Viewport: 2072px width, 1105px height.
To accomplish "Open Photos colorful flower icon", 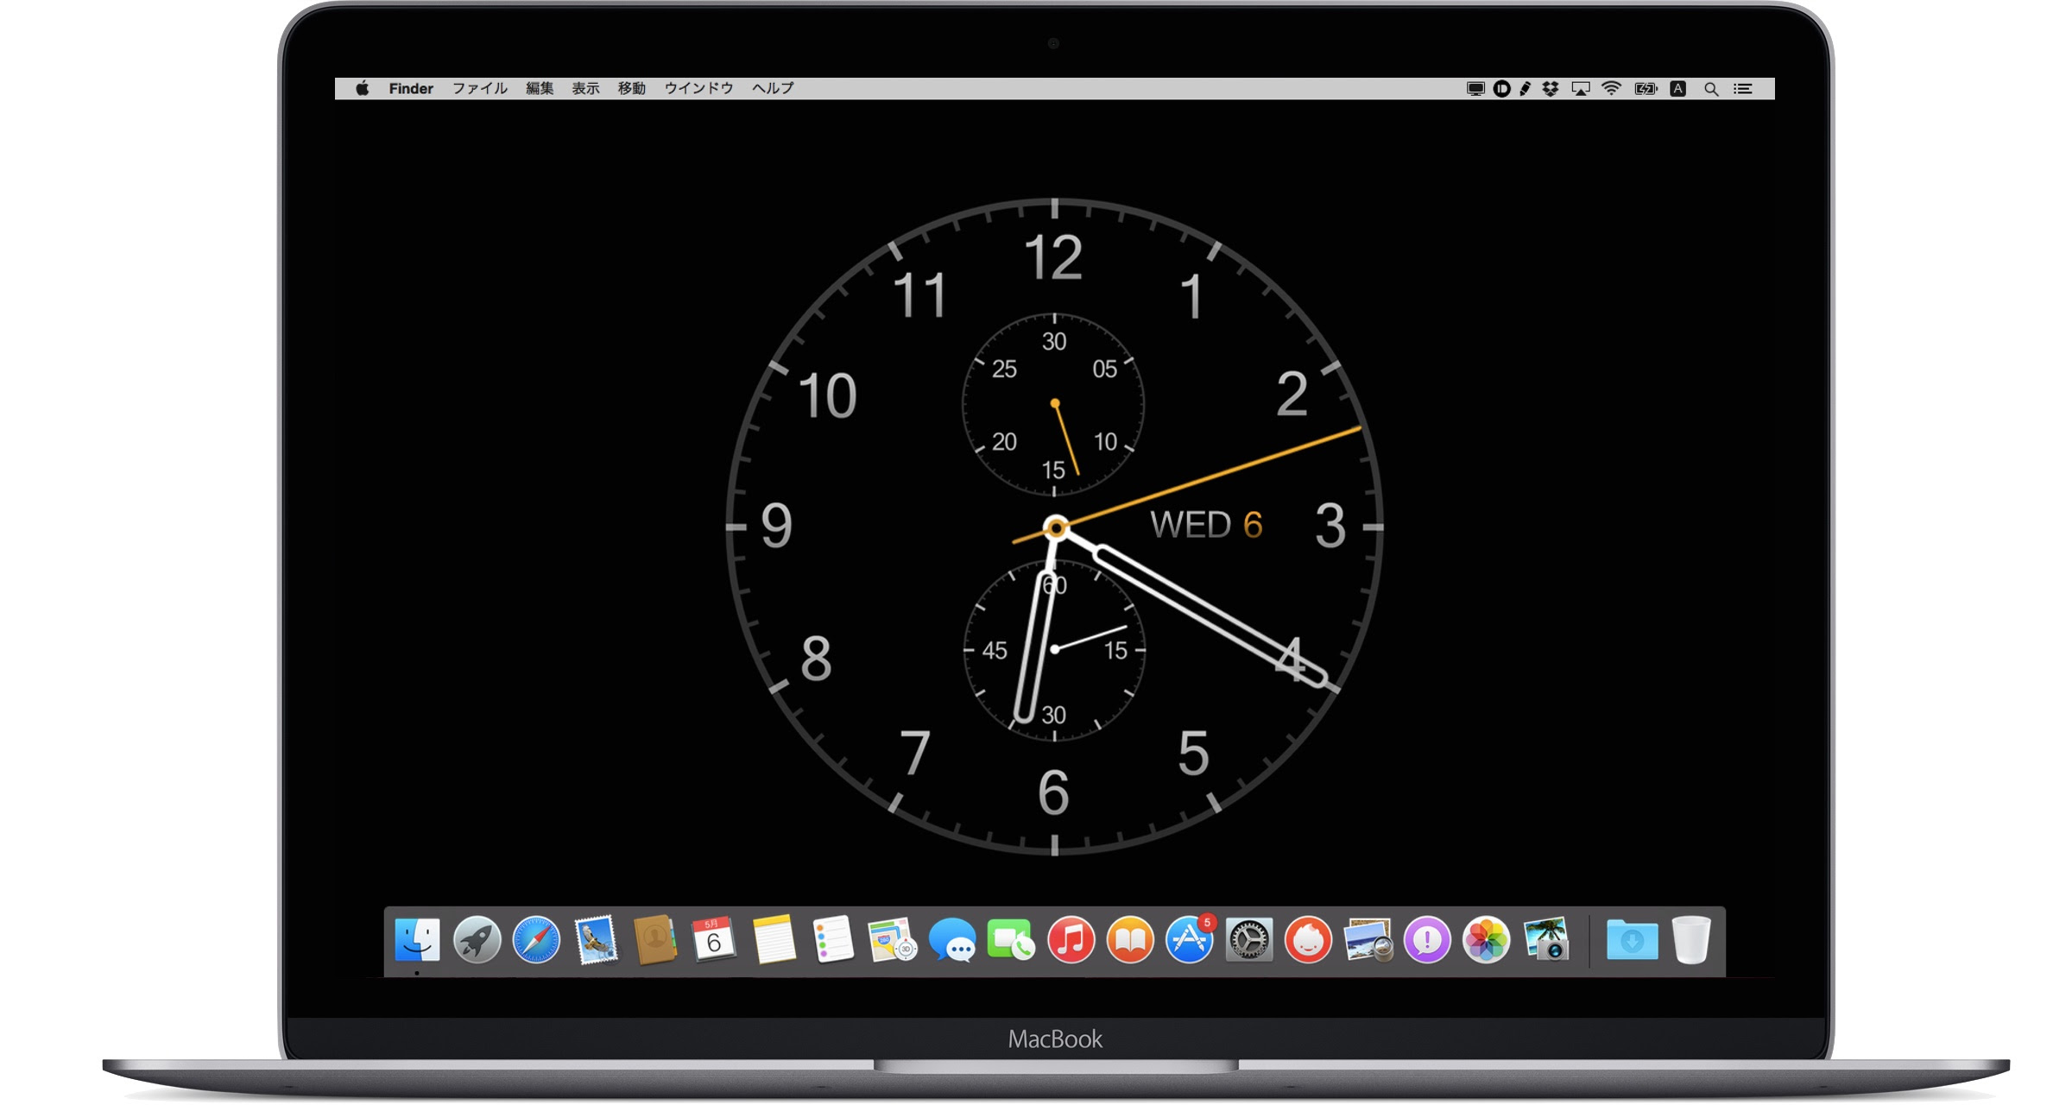I will pos(1487,940).
